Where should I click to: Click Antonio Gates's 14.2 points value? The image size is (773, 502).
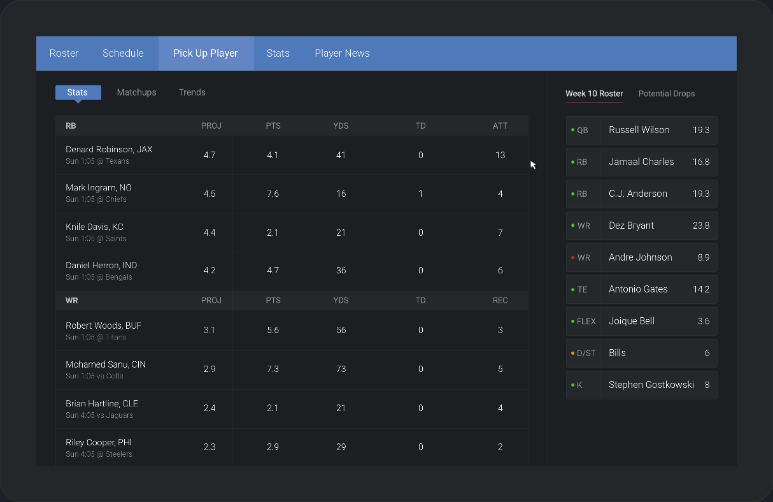click(701, 289)
